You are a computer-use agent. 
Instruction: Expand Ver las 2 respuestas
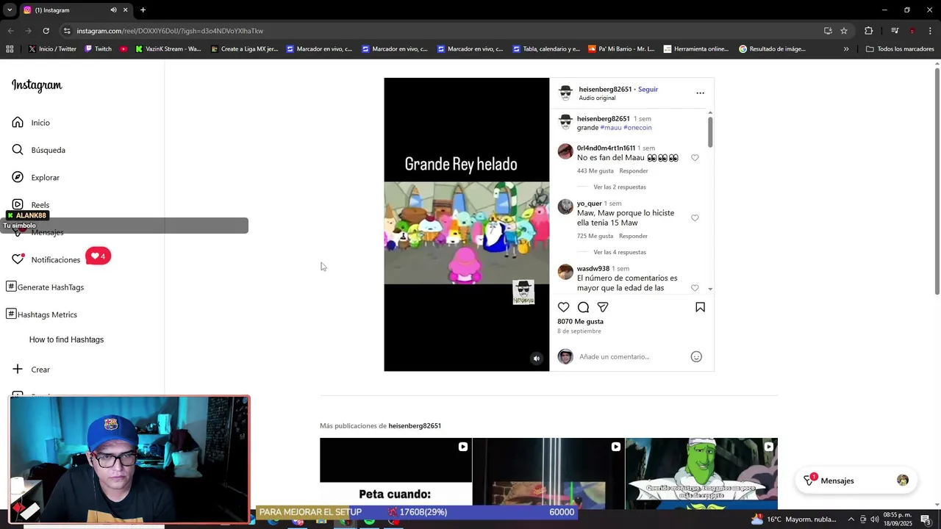pyautogui.click(x=620, y=187)
